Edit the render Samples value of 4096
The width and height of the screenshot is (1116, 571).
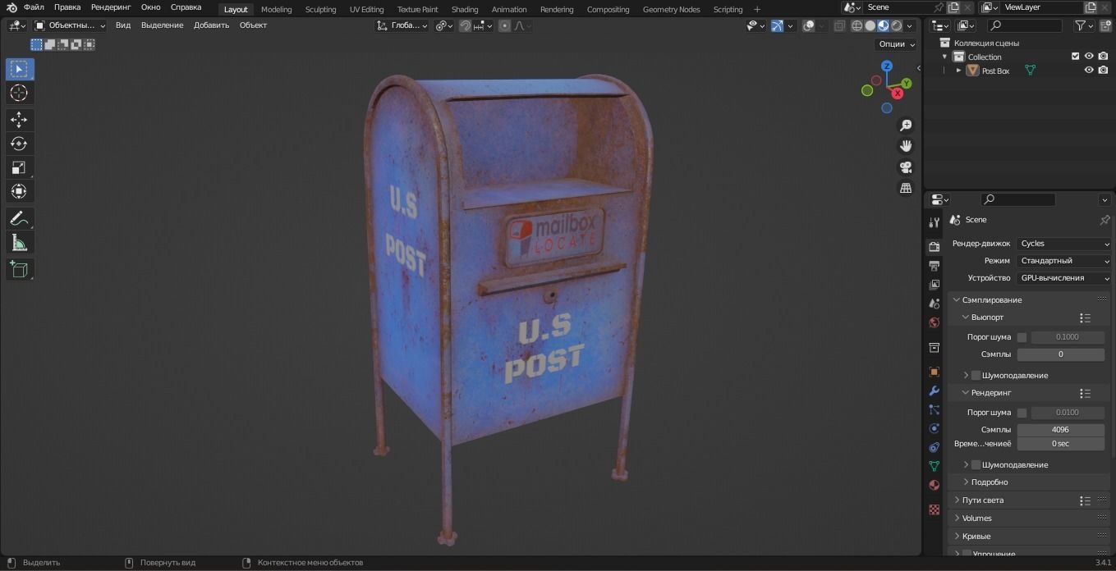click(1061, 429)
